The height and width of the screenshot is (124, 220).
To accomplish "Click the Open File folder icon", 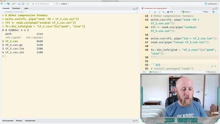I will click(13, 4).
